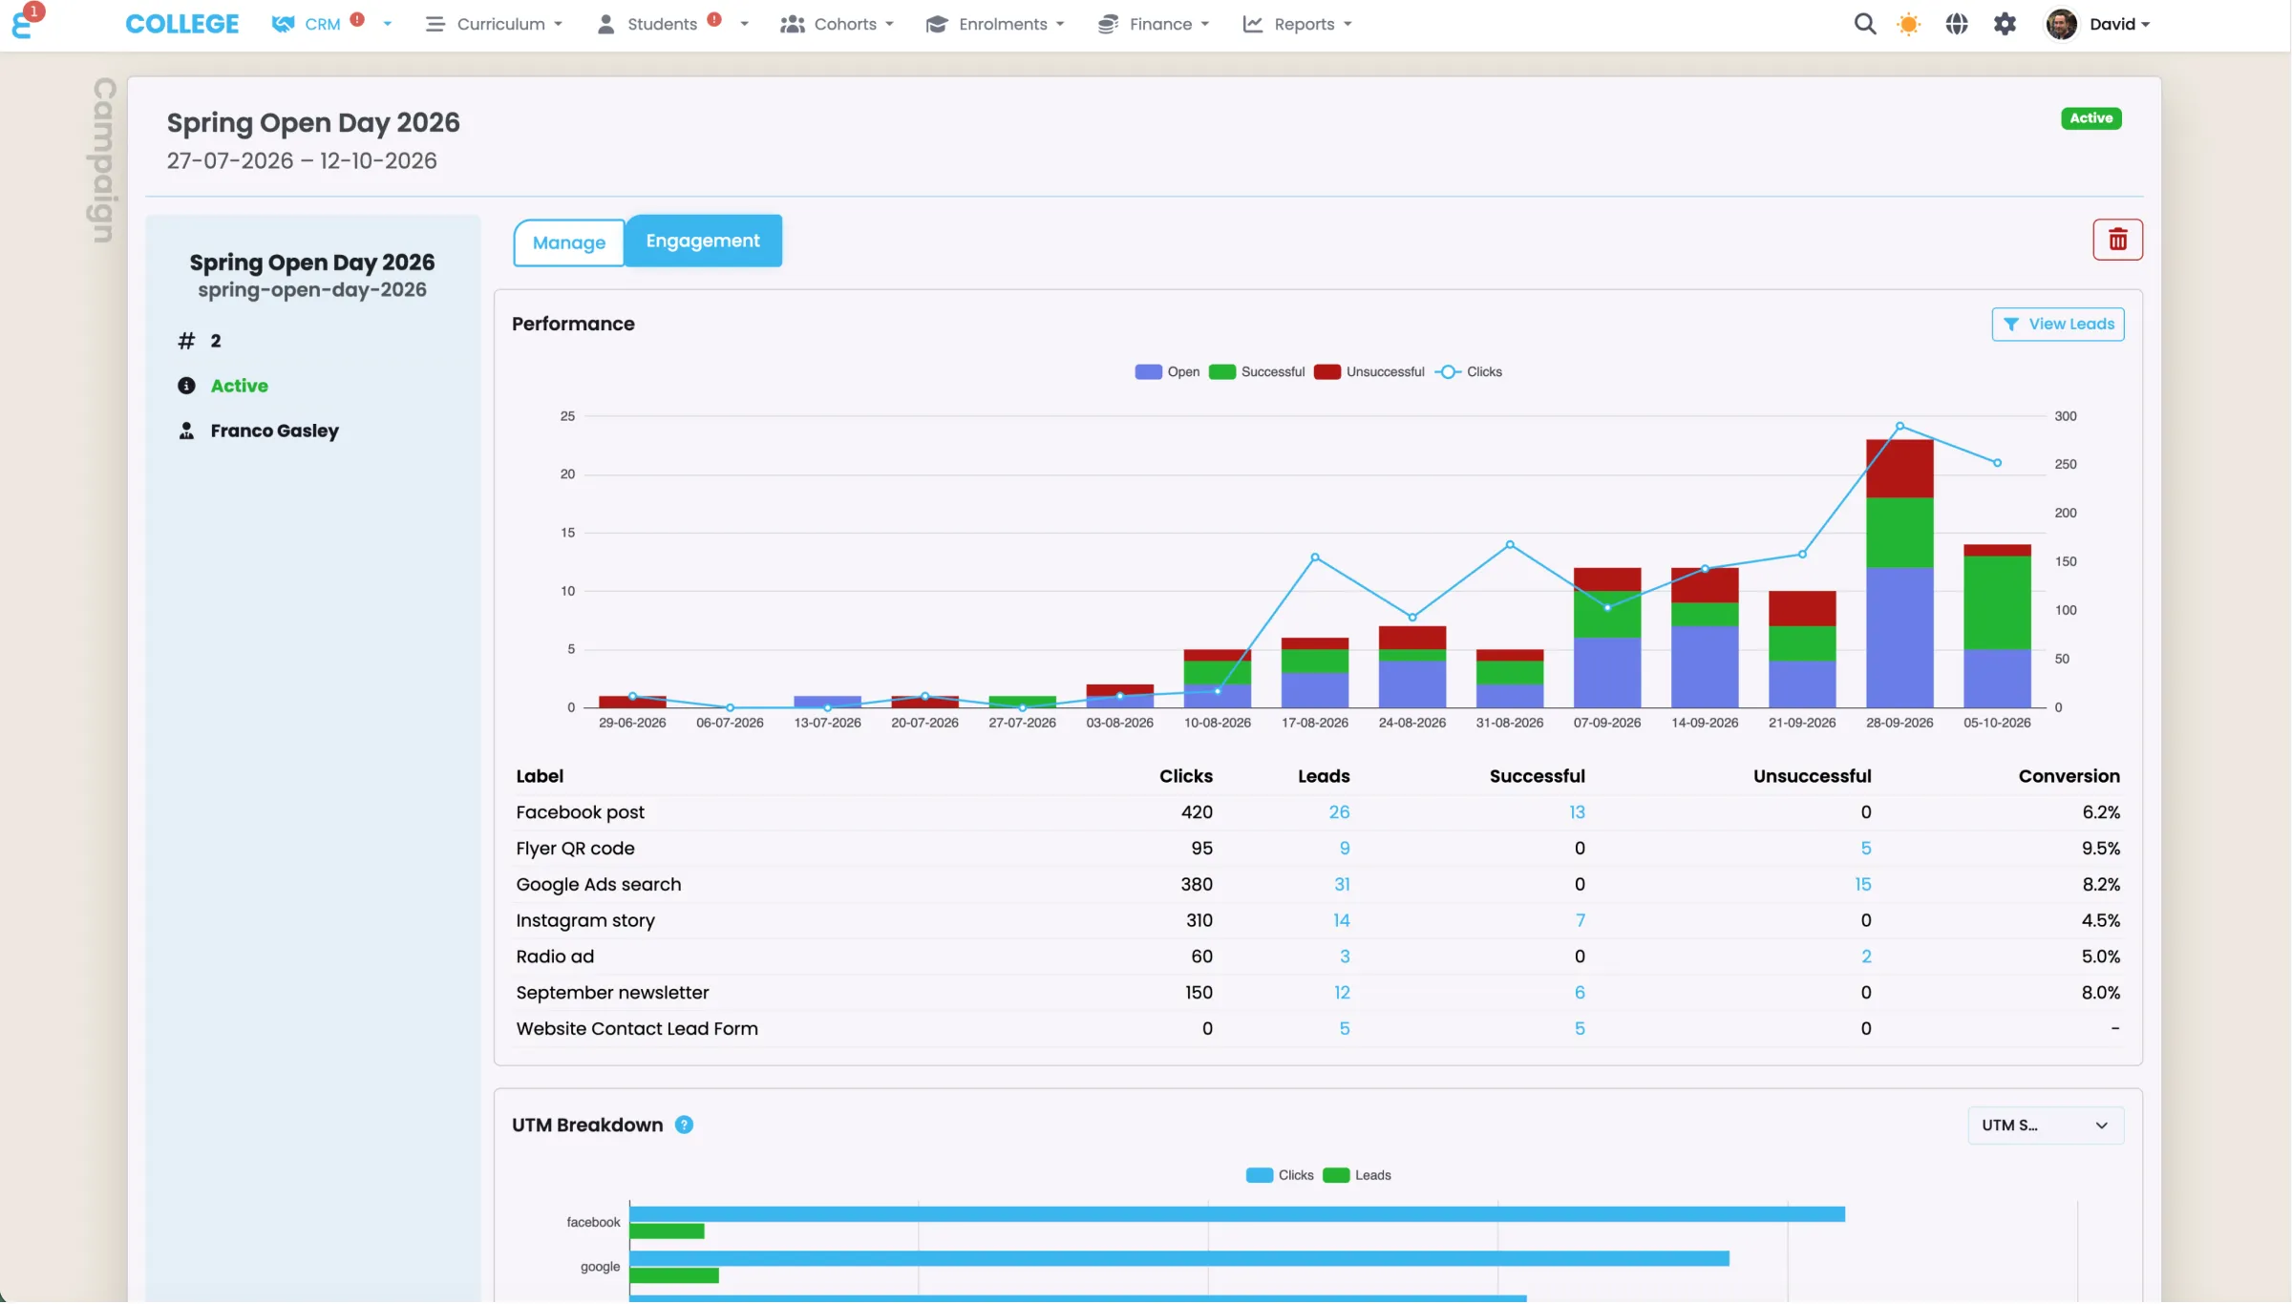2292x1304 pixels.
Task: Click the COLLEGE brand link
Action: (x=181, y=24)
